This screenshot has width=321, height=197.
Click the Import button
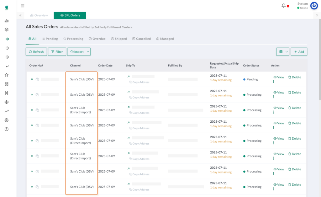click(x=77, y=52)
